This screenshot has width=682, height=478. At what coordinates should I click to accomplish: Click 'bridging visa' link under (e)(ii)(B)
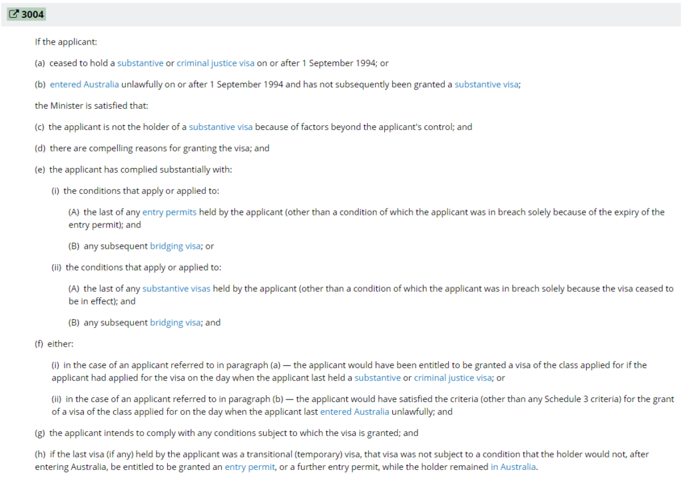(175, 323)
